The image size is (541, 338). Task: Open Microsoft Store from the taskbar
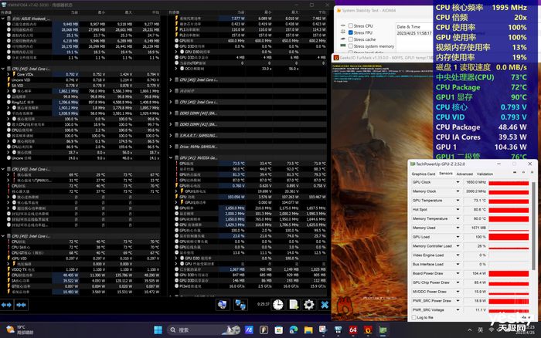pos(278,330)
